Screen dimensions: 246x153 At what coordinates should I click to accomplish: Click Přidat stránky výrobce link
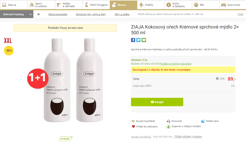click(x=188, y=137)
